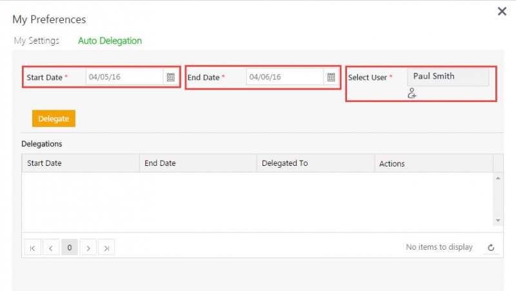The image size is (516, 291).
Task: Click the add user icon below Paul Smith
Action: click(x=412, y=94)
